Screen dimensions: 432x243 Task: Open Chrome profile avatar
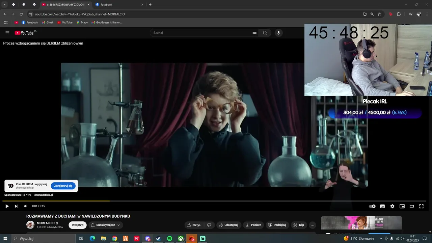point(419,14)
